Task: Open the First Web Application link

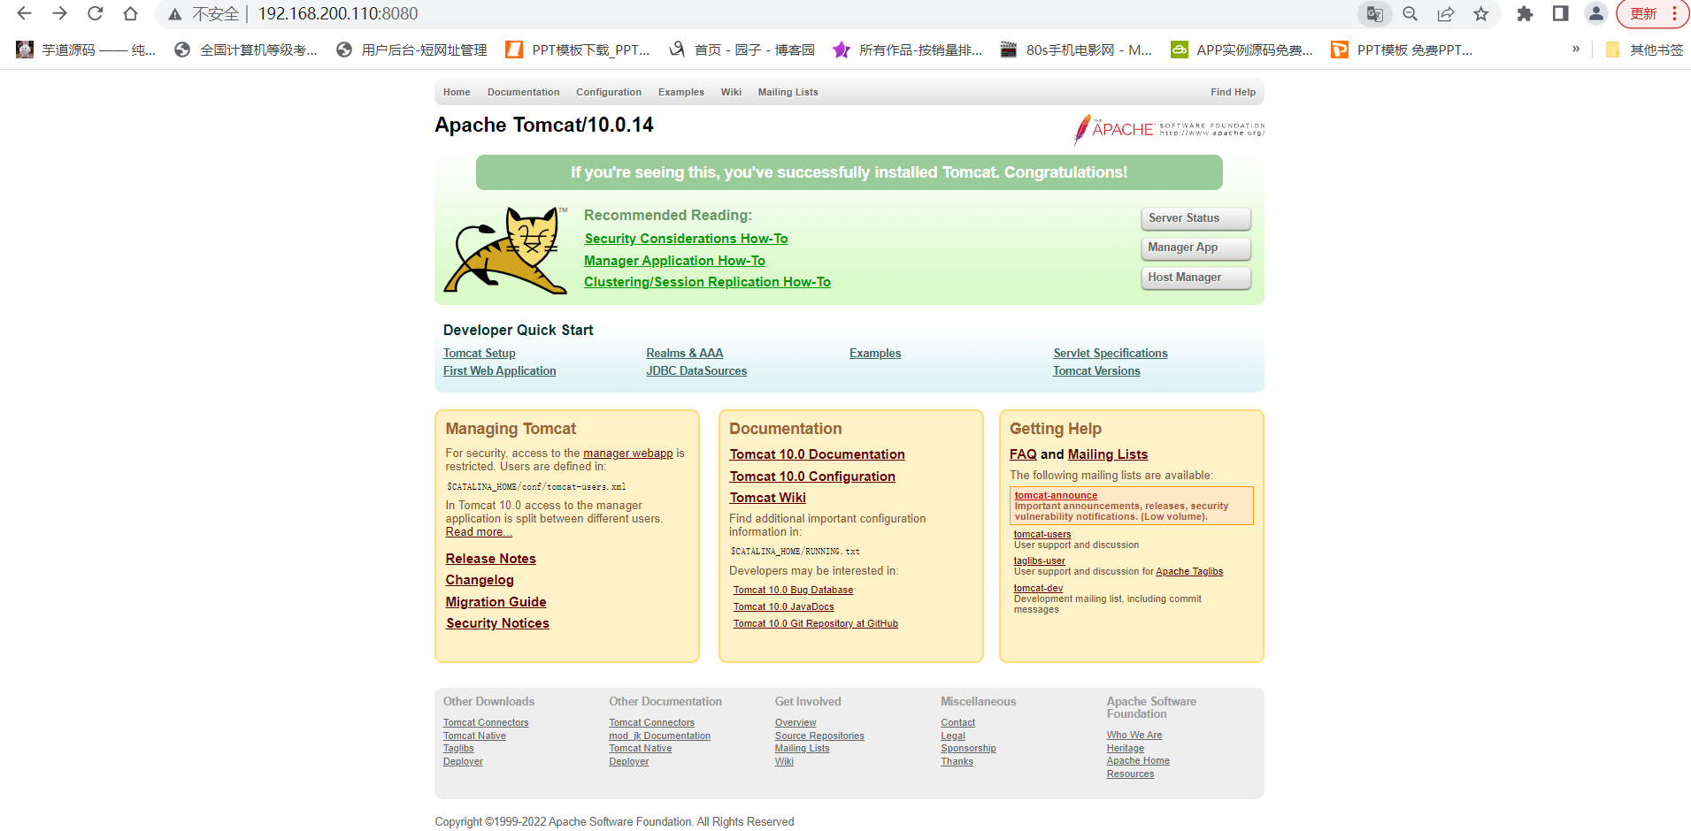Action: 499,371
